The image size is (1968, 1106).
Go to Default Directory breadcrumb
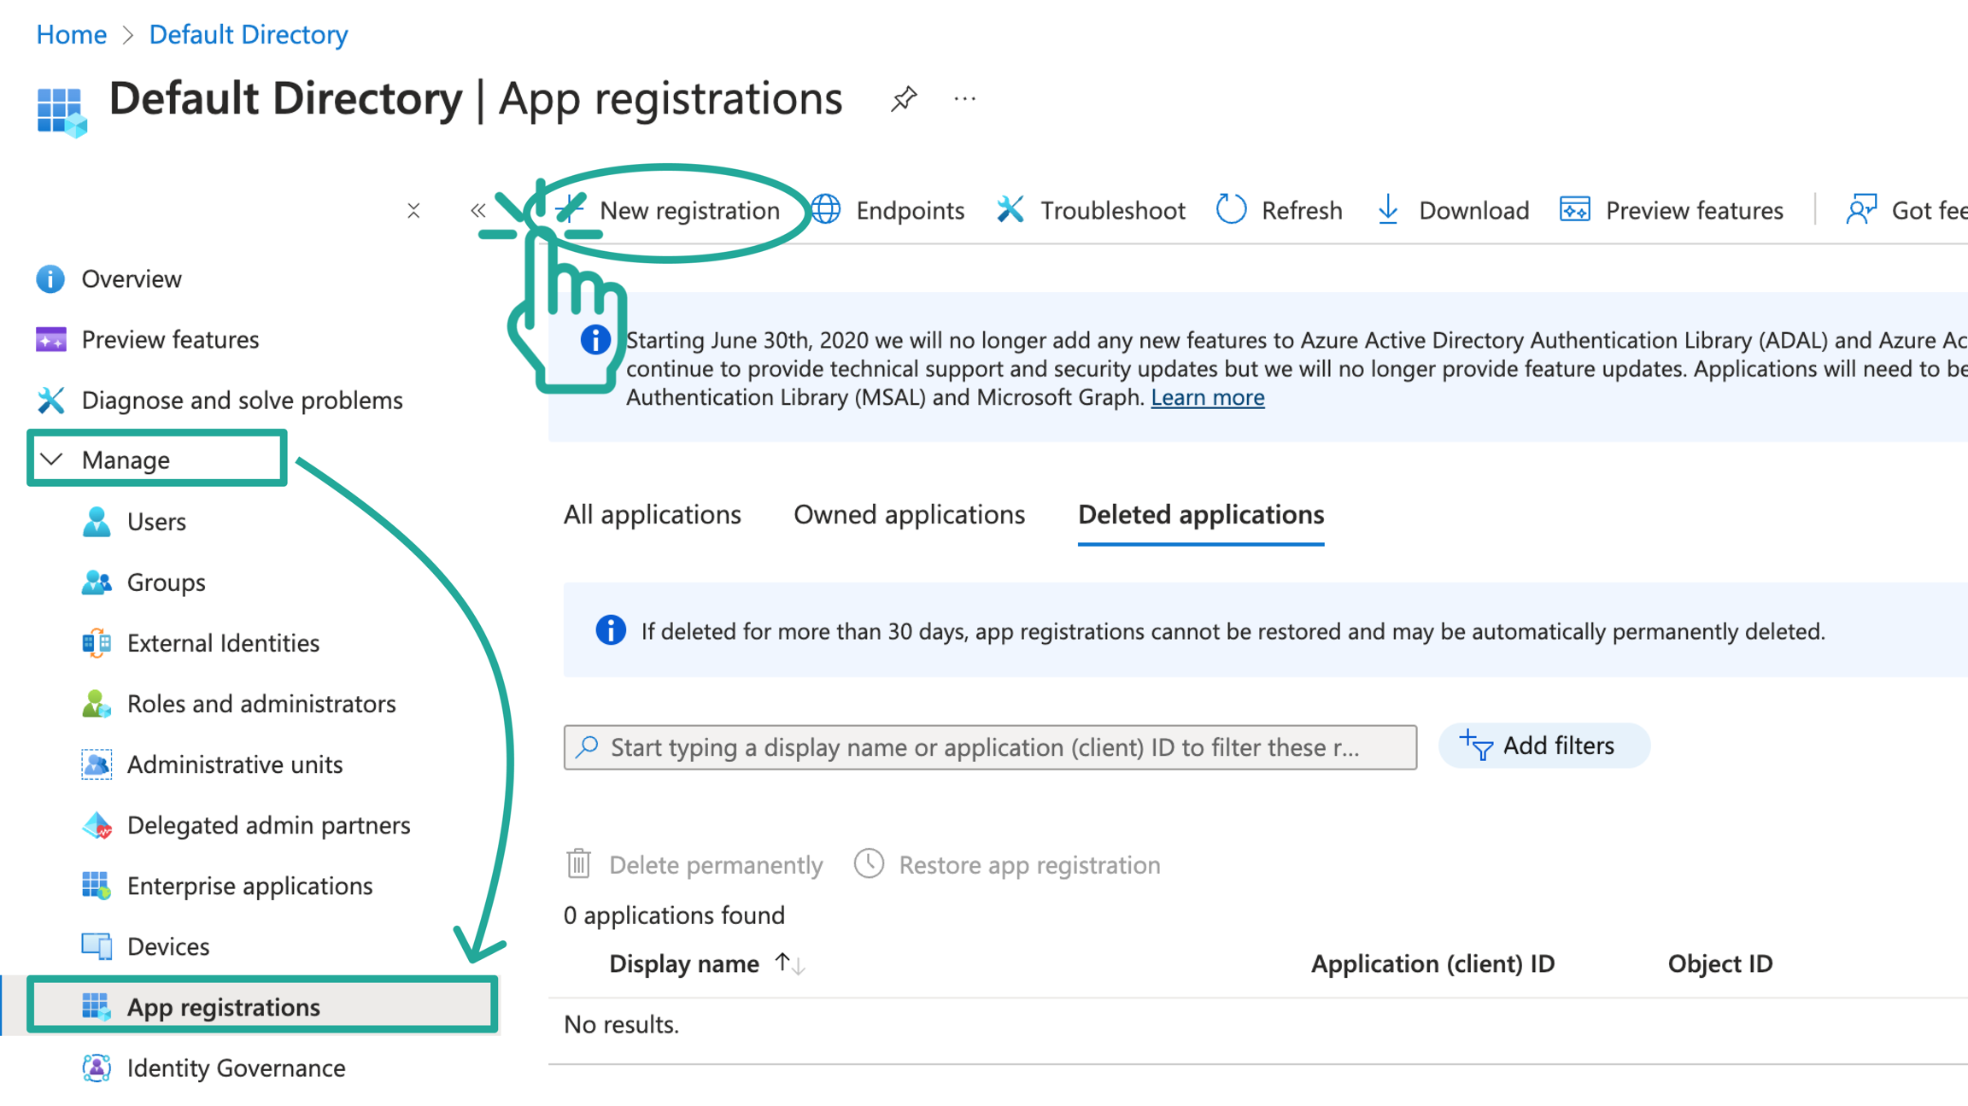click(248, 34)
